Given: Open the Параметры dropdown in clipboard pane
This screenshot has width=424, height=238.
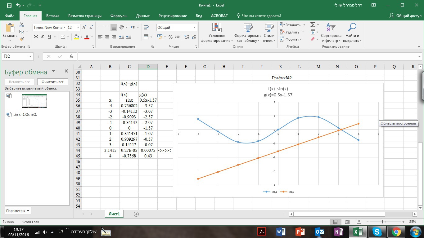Looking at the screenshot, I should point(18,211).
